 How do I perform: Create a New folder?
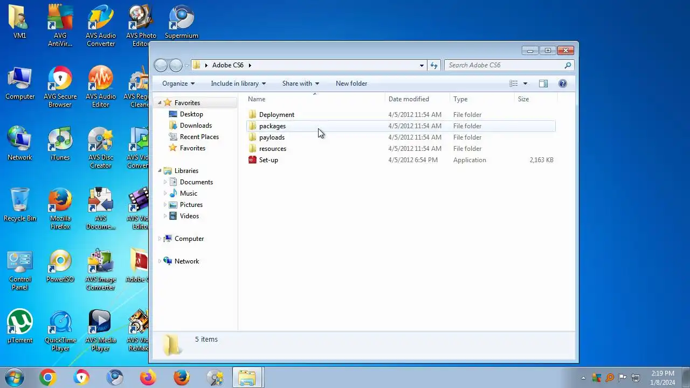[351, 84]
